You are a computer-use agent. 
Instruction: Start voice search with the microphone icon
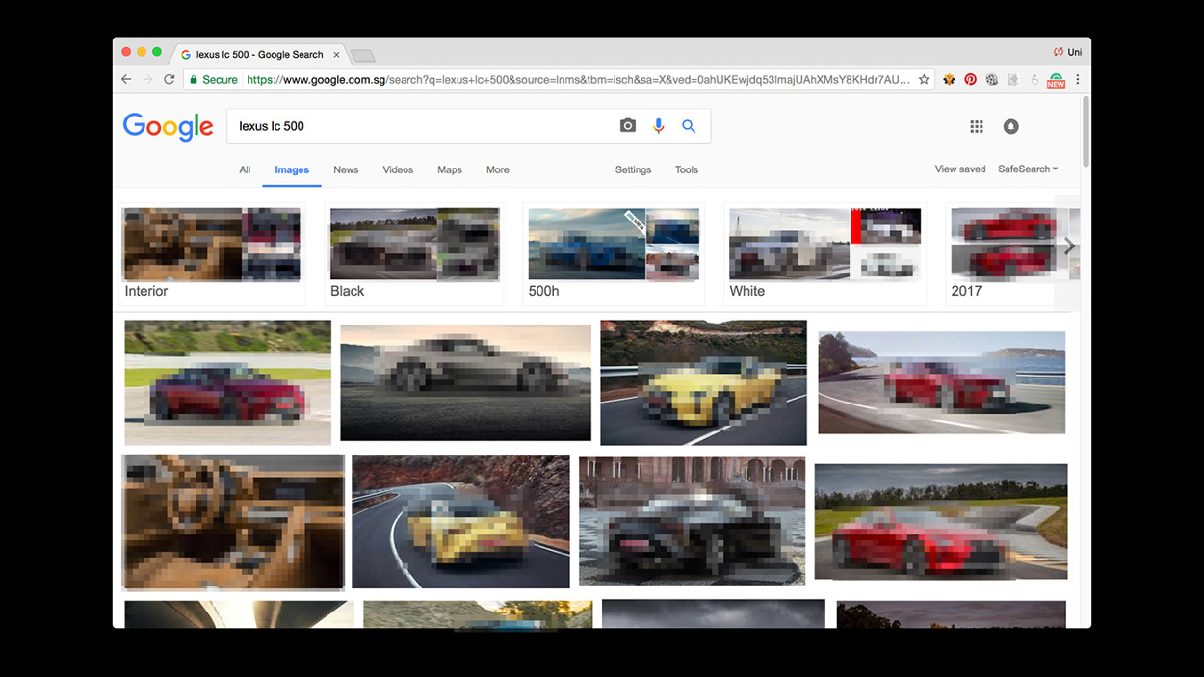tap(659, 126)
